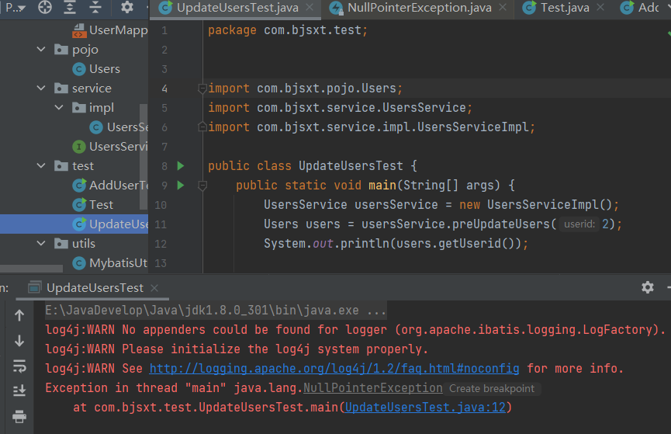This screenshot has width=671, height=434.
Task: Click the class name UpdateUsersTest in code
Action: tap(351, 166)
